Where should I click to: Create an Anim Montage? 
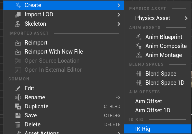pos(158,55)
